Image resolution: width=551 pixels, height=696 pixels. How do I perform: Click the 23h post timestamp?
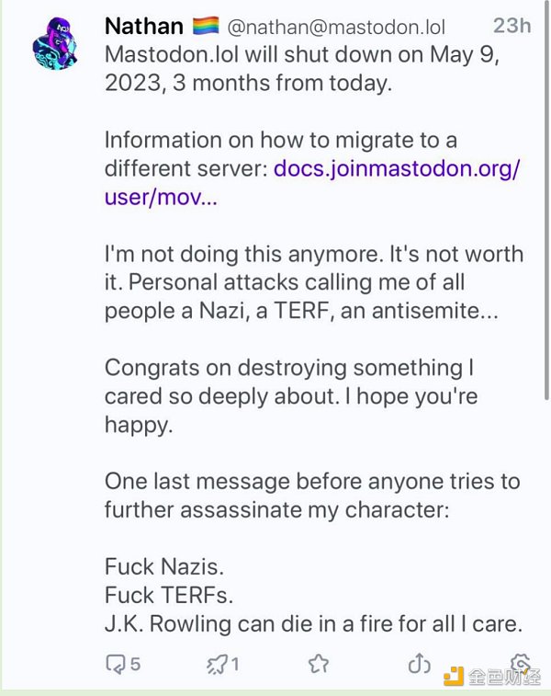tap(511, 26)
